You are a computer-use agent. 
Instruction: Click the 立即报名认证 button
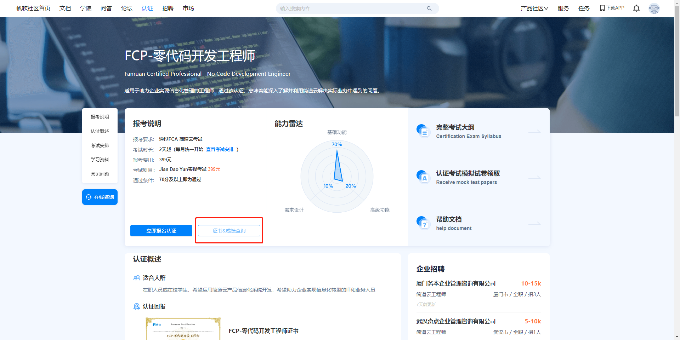coord(161,231)
